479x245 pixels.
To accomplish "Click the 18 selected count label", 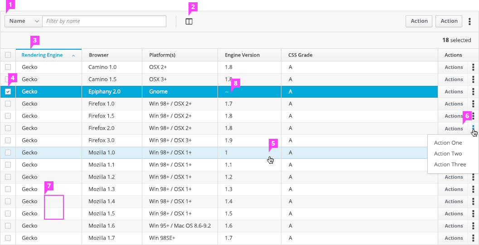I will click(x=456, y=40).
